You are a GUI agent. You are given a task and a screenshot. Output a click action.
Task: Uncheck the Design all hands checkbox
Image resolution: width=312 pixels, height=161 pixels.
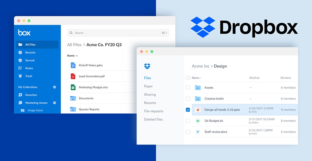[x=188, y=109]
